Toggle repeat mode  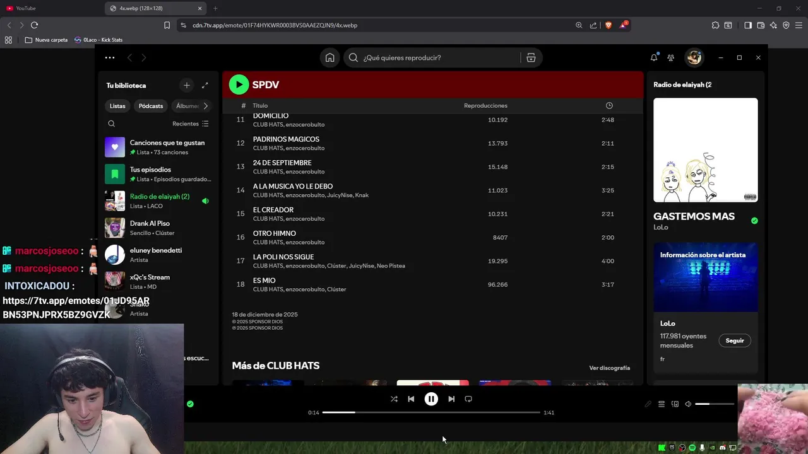tap(468, 399)
